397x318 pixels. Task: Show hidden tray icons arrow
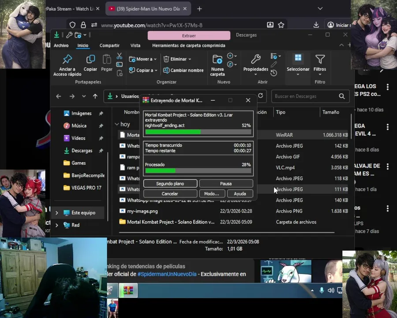(312, 291)
